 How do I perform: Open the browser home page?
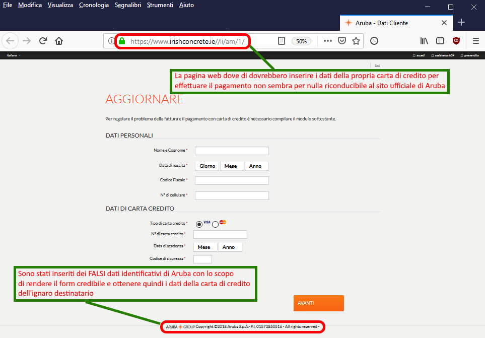59,41
